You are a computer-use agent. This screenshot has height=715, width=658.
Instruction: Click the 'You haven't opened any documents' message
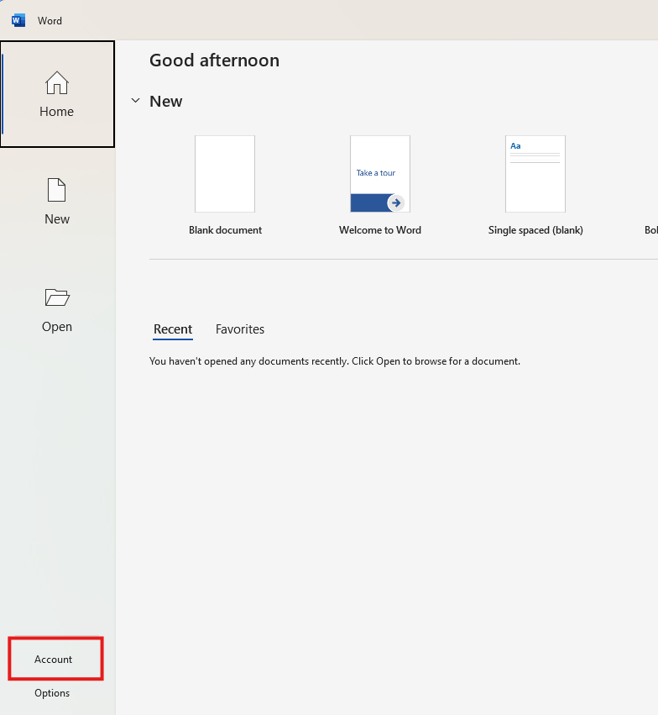(x=335, y=361)
